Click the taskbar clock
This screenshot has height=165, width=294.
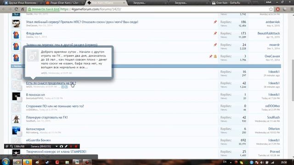tap(284, 162)
